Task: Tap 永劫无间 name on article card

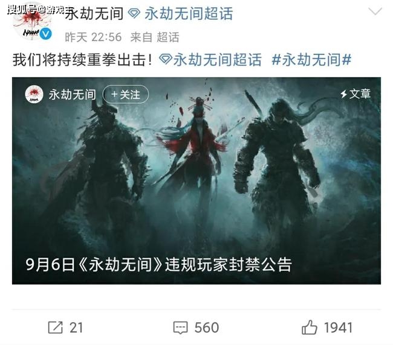Action: pos(72,95)
